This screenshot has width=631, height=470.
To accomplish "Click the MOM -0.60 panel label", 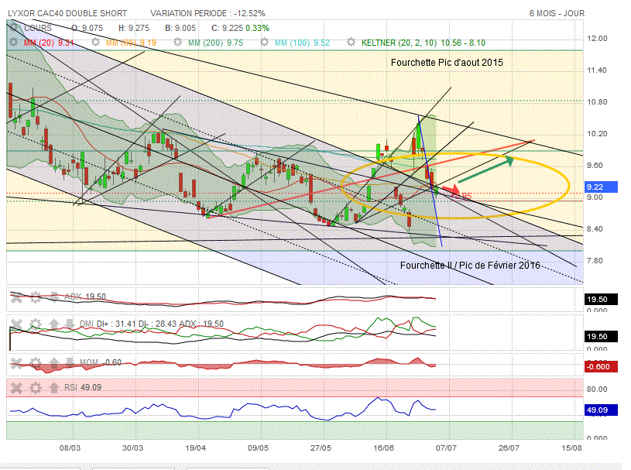I will tap(100, 362).
